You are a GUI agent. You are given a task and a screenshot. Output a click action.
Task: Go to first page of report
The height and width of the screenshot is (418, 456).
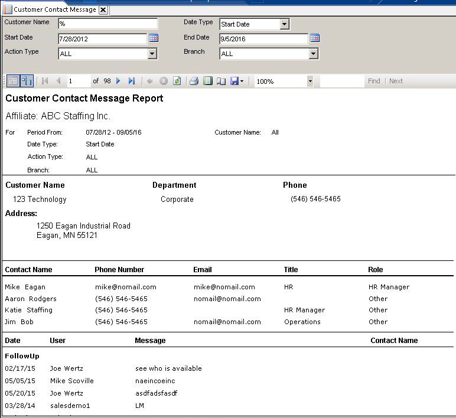click(x=45, y=81)
